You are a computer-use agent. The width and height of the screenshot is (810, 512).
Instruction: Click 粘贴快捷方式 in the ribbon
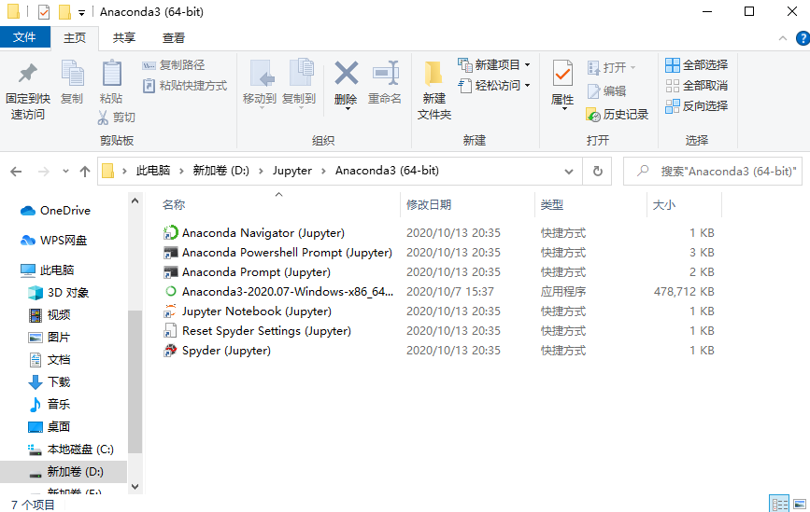[x=184, y=86]
